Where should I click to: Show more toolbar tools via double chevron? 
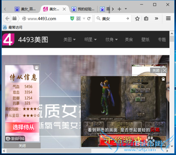tap(156, 18)
